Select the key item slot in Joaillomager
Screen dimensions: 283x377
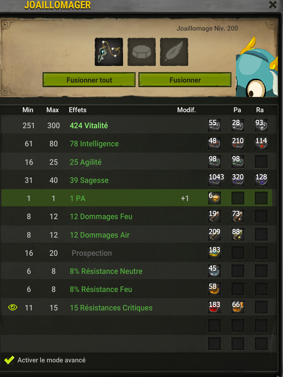point(109,52)
